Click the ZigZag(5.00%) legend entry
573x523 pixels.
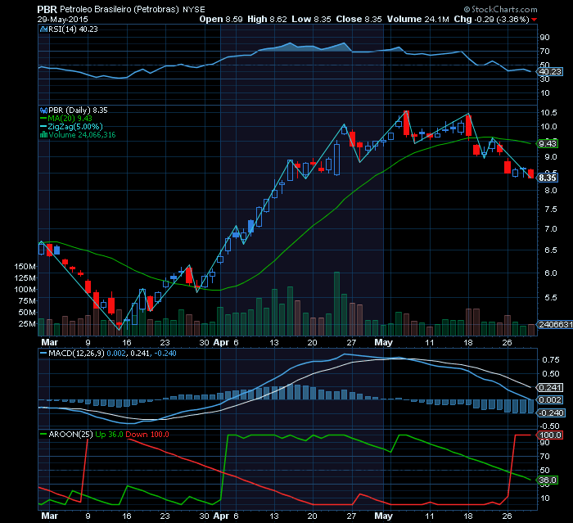pyautogui.click(x=75, y=127)
